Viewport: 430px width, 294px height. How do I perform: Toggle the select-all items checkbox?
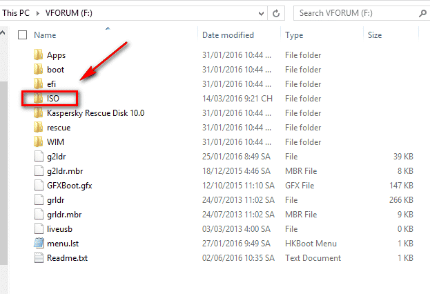22,35
